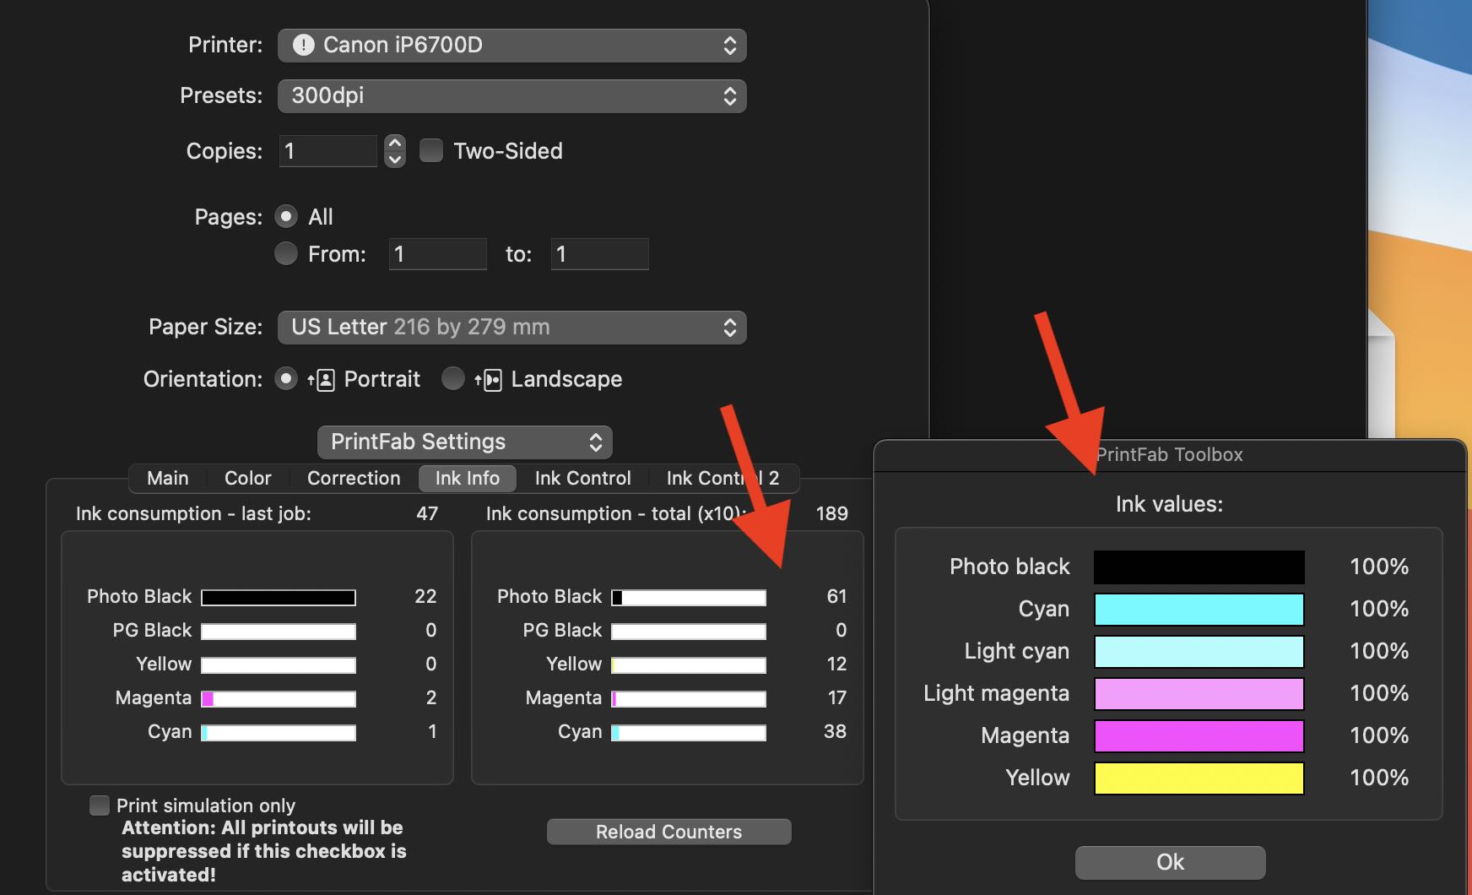The image size is (1472, 895).
Task: Click Ok in PrintFab Toolbox
Action: pos(1170,862)
